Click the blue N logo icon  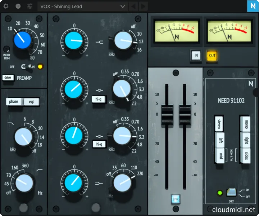point(251,6)
